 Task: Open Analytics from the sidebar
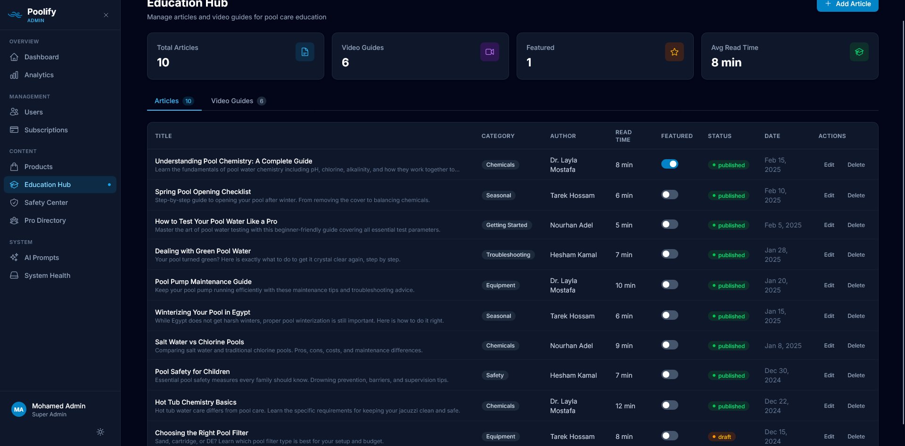[60, 75]
